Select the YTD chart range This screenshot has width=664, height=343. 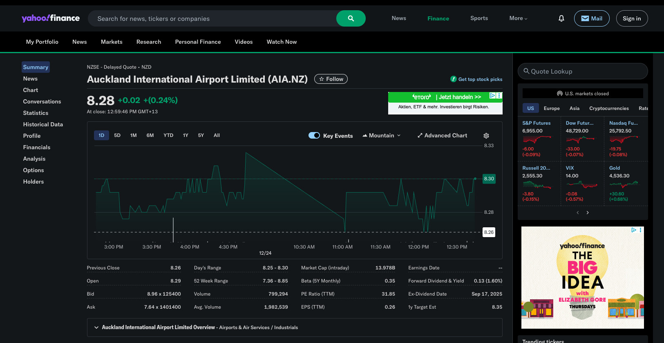(x=168, y=135)
